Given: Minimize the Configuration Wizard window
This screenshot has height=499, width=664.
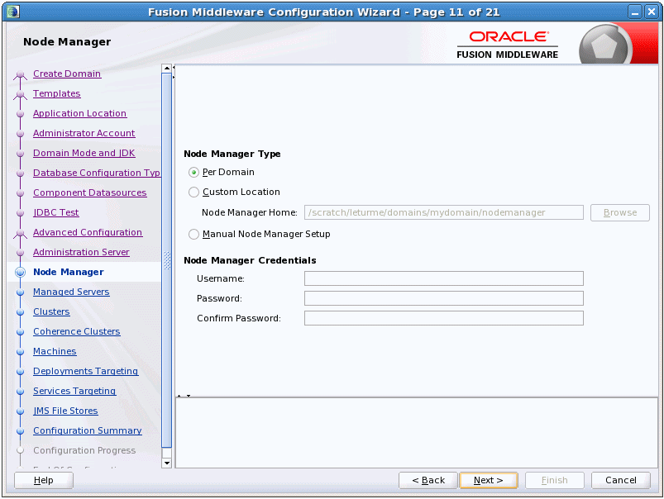Looking at the screenshot, I should (635, 12).
